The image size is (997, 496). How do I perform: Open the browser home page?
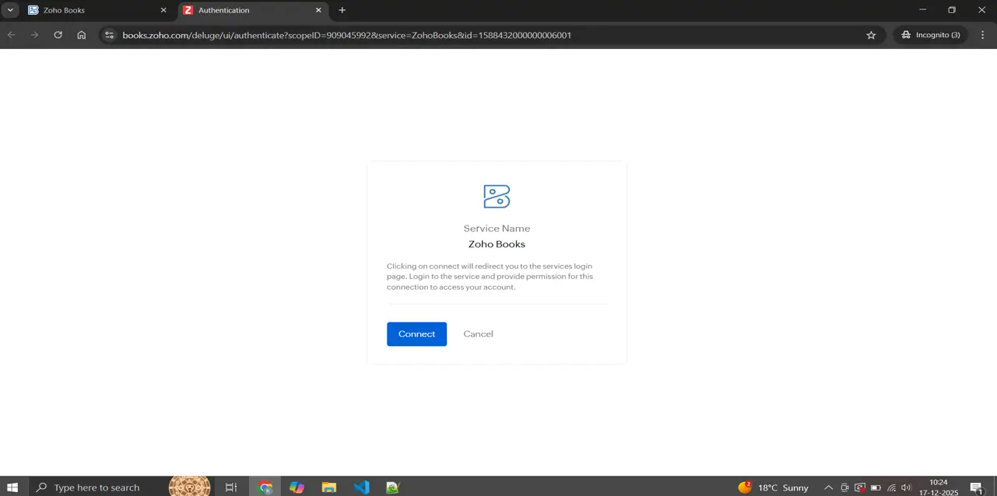tap(81, 35)
